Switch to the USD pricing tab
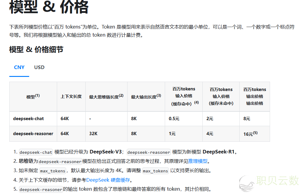This screenshot has height=194, width=301. pos(39,68)
